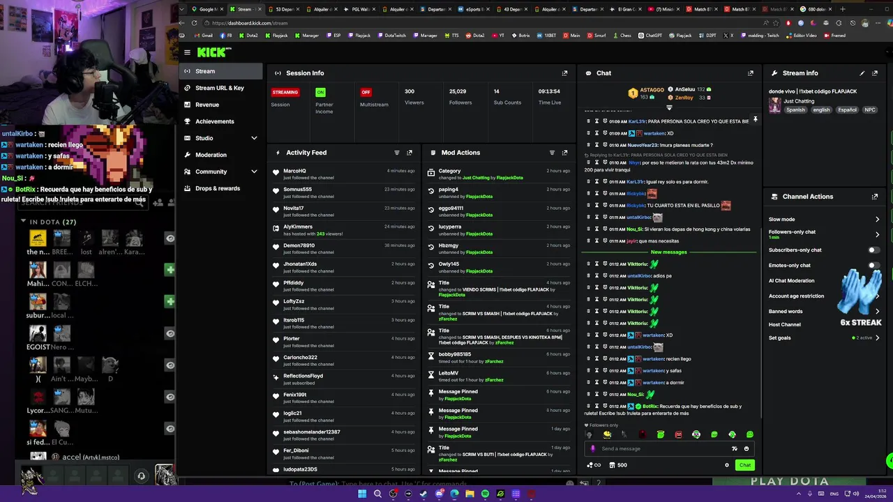This screenshot has width=893, height=502.
Task: Open Banned words settings arrow
Action: (877, 312)
